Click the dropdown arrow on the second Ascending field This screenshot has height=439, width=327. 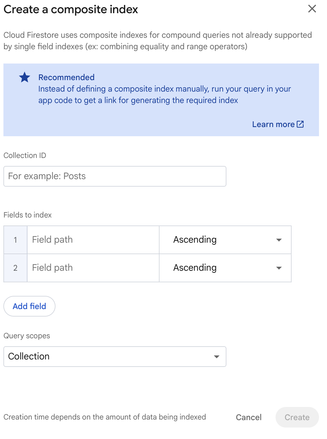pos(279,268)
